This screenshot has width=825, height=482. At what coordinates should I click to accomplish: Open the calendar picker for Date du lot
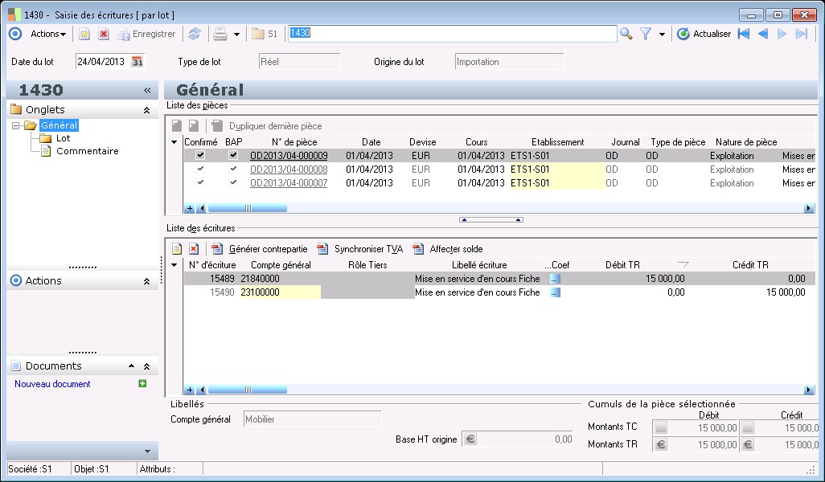click(137, 62)
